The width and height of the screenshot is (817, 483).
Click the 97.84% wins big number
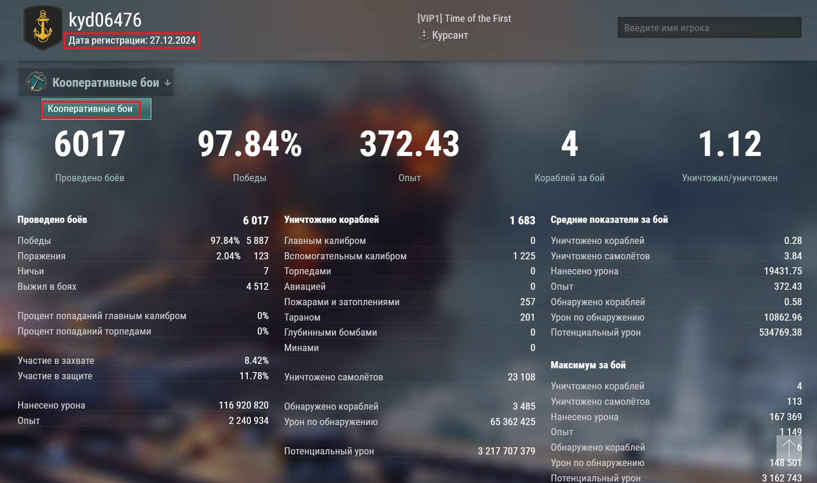tap(249, 144)
